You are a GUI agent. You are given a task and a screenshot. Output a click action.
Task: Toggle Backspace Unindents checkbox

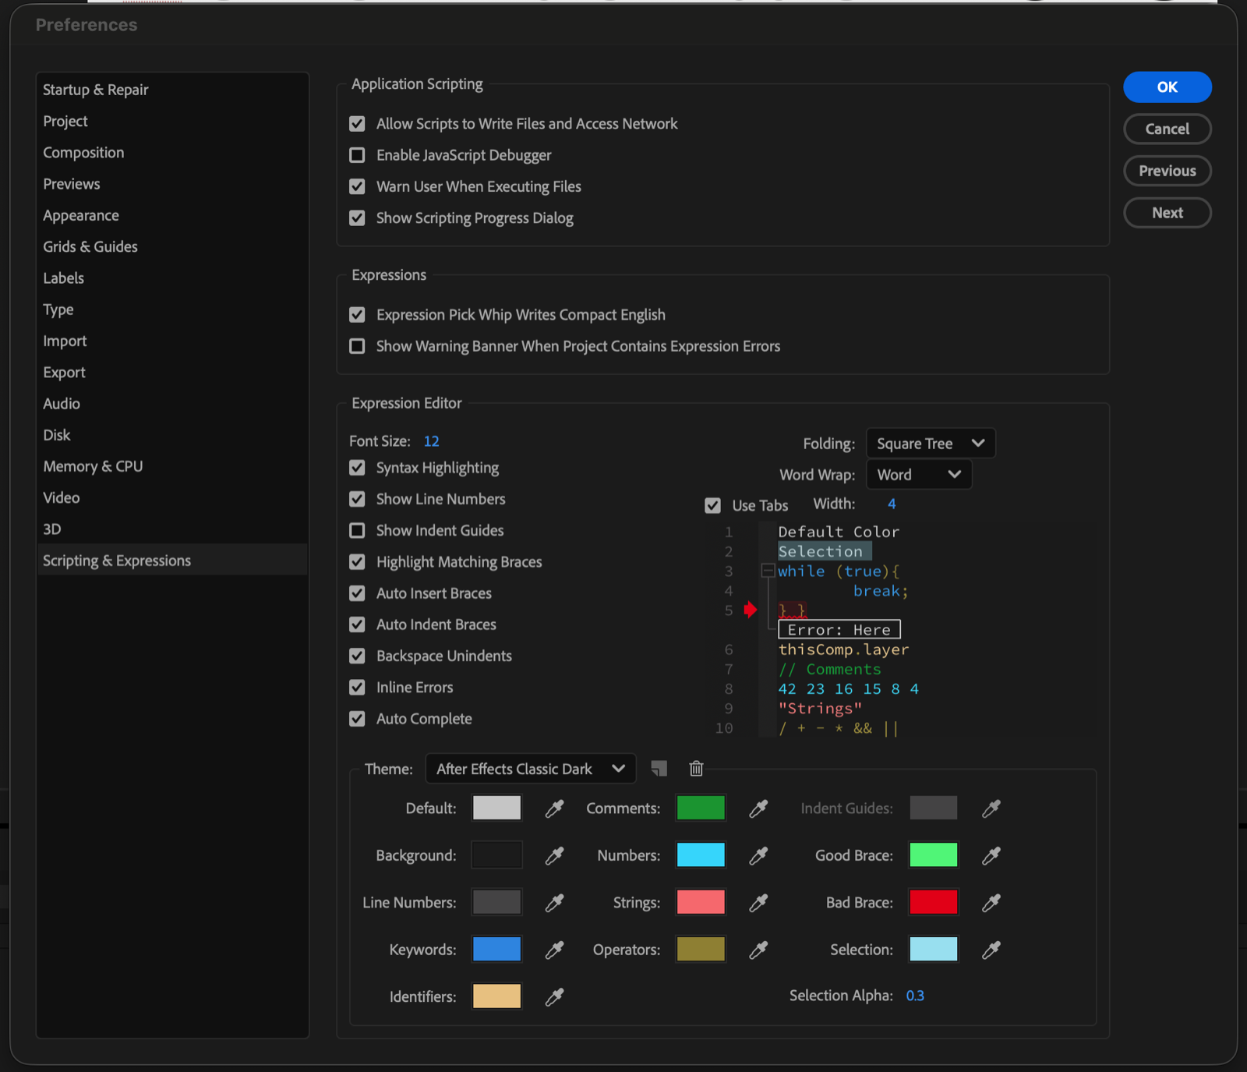point(357,656)
